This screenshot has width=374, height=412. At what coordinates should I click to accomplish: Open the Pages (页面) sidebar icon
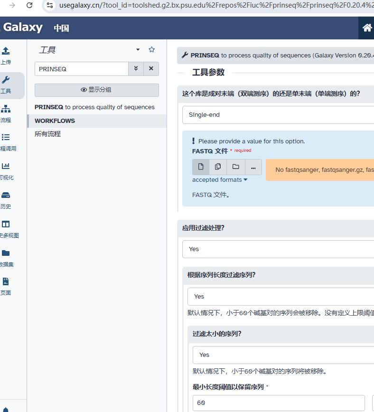[6, 281]
